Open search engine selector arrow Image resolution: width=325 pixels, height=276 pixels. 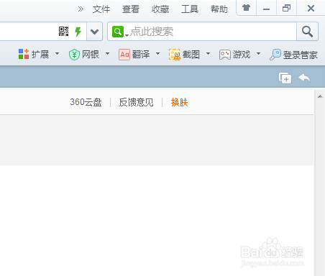pyautogui.click(x=127, y=35)
